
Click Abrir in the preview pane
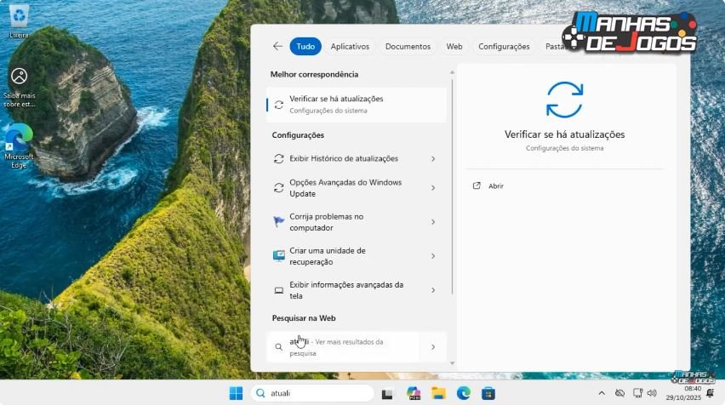pyautogui.click(x=495, y=185)
